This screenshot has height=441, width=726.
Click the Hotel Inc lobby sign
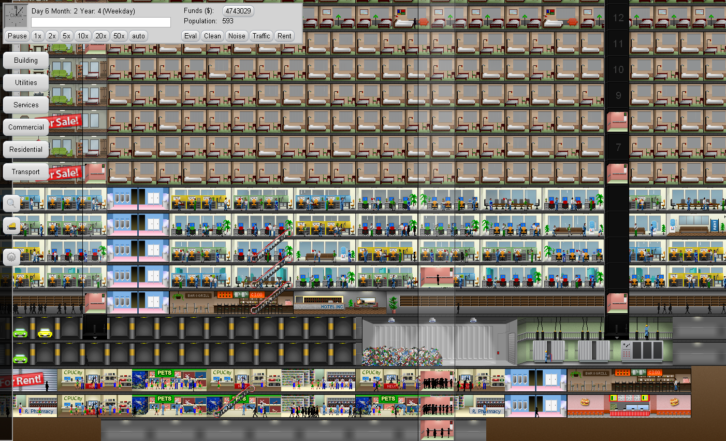tap(331, 307)
